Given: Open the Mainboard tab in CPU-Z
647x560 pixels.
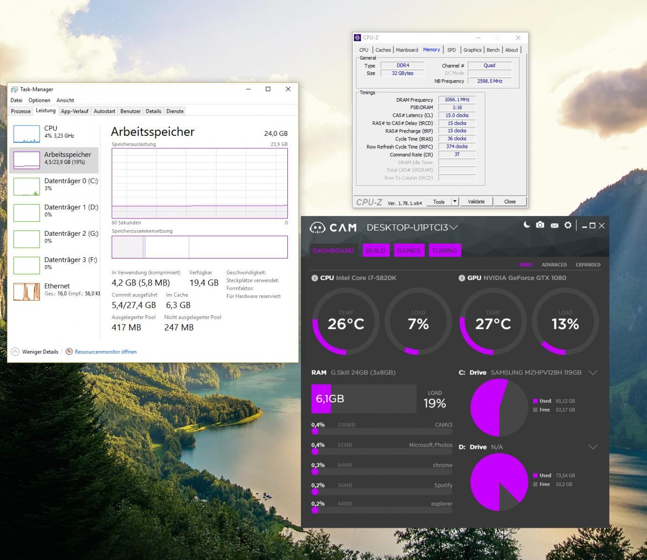Looking at the screenshot, I should point(407,50).
